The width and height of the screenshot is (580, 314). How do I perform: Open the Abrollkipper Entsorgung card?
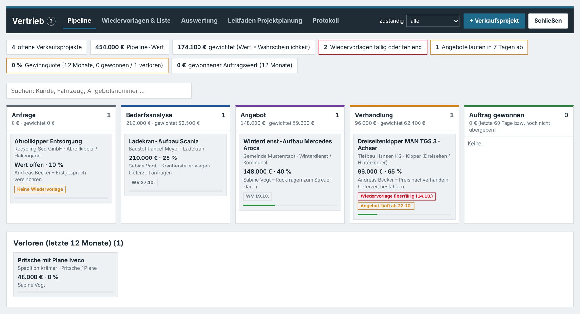point(61,168)
